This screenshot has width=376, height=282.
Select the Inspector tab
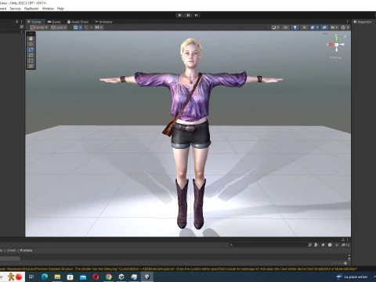click(x=363, y=22)
